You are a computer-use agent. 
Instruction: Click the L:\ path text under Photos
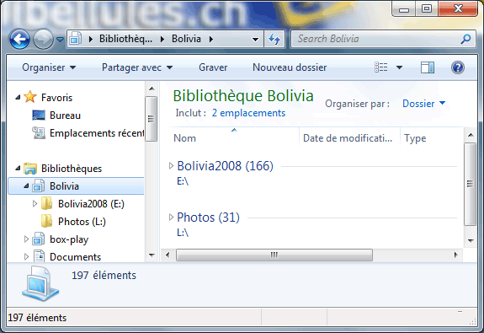coord(183,232)
